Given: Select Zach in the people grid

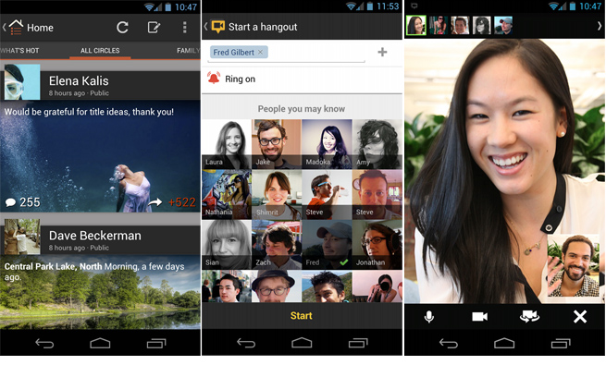Looking at the screenshot, I should [277, 245].
